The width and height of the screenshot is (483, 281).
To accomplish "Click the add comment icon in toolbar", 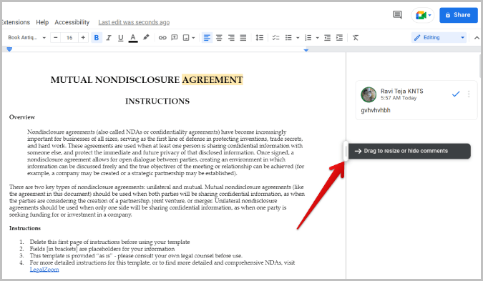I will (175, 38).
